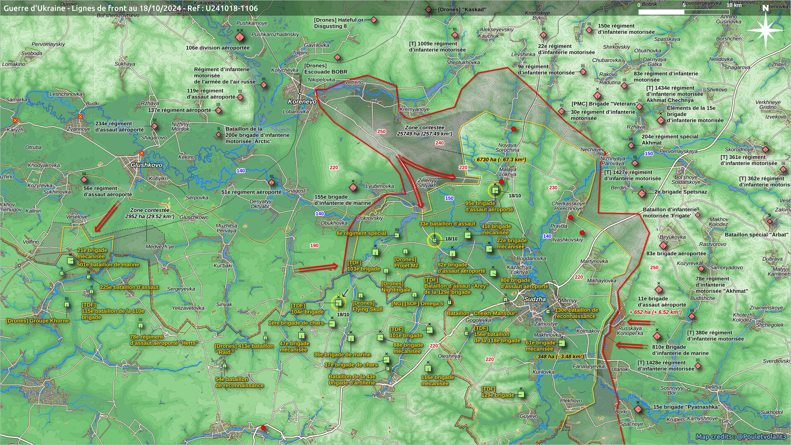Click the [TDF] 129e brigade green square

tap(521, 394)
